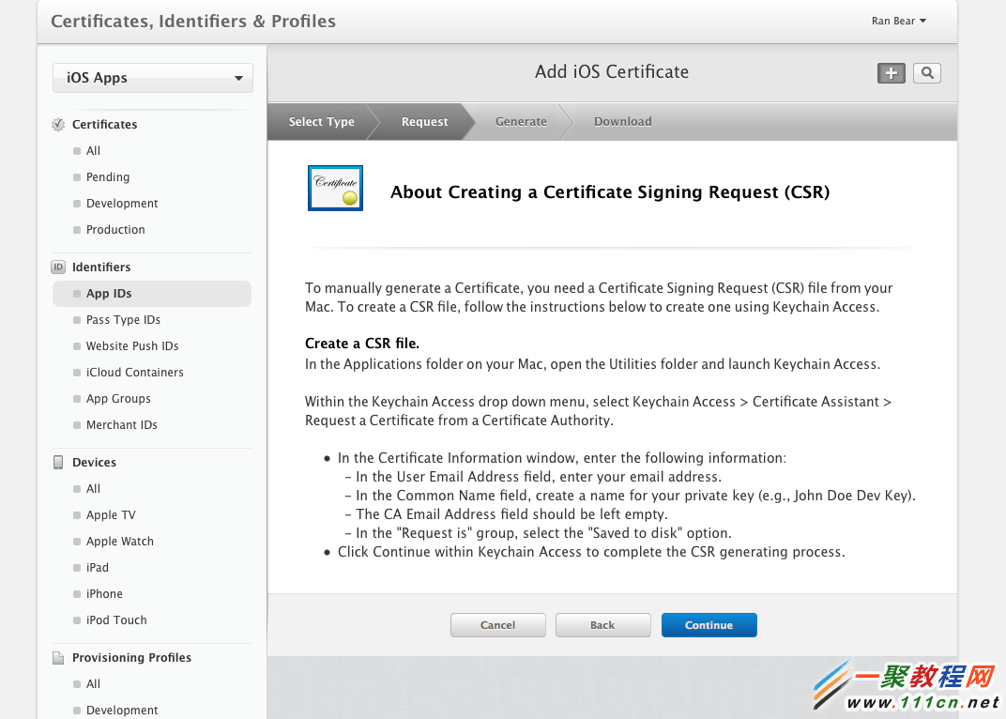Open the iOS Apps platform dropdown
Screen dimensions: 1006x719
153,78
